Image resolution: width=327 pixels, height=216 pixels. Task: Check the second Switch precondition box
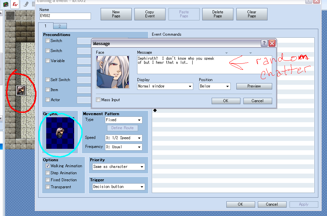point(47,51)
